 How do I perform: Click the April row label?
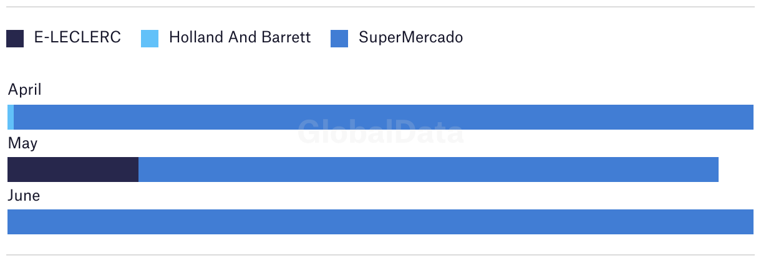click(x=24, y=90)
